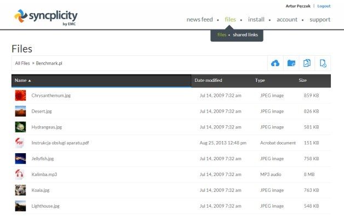Click the 151 KB size cell

(x=311, y=143)
